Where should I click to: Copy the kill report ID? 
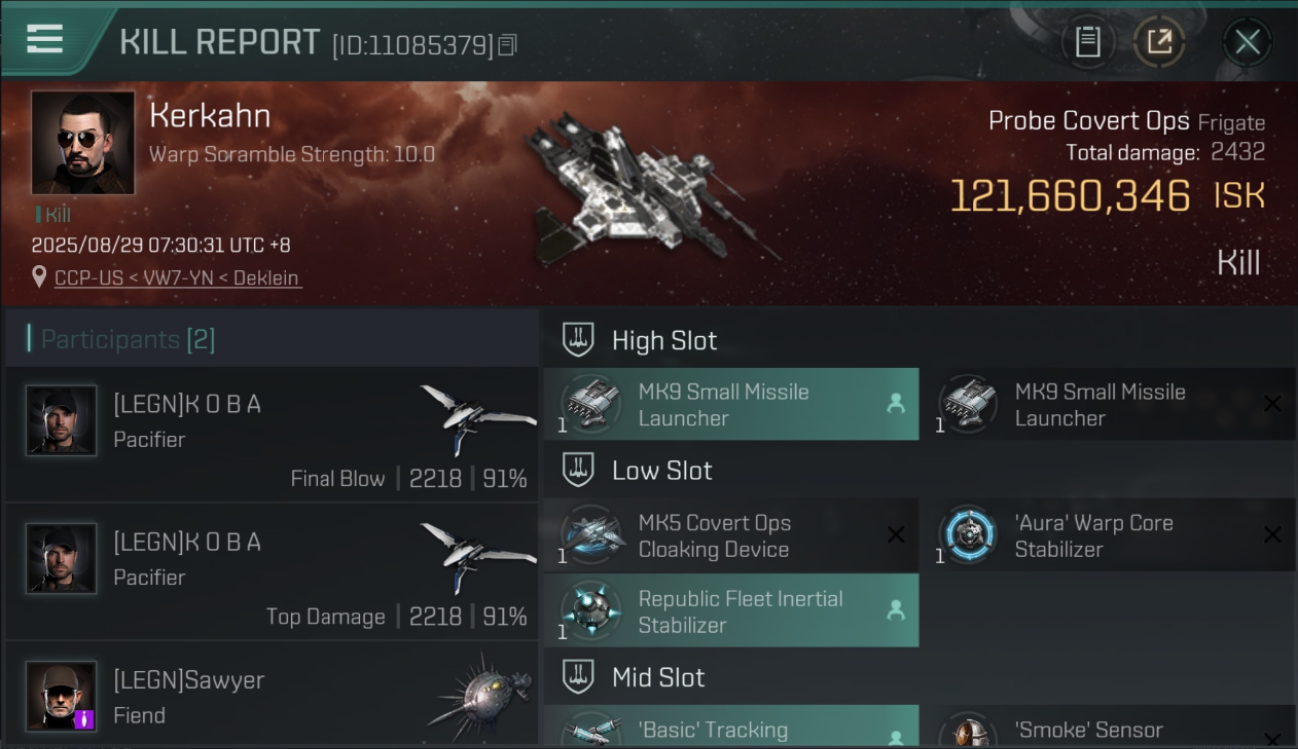[507, 45]
